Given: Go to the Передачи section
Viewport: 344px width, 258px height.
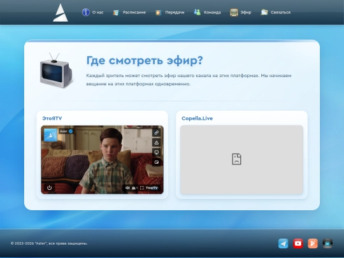Looking at the screenshot, I should (175, 13).
